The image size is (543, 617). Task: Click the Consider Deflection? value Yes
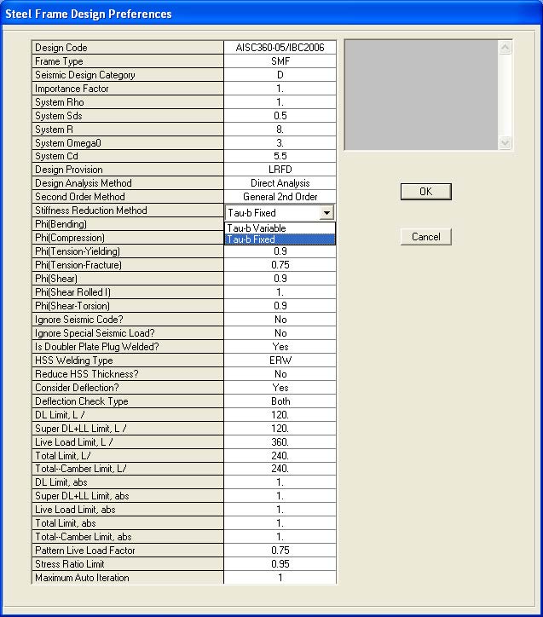coord(280,388)
